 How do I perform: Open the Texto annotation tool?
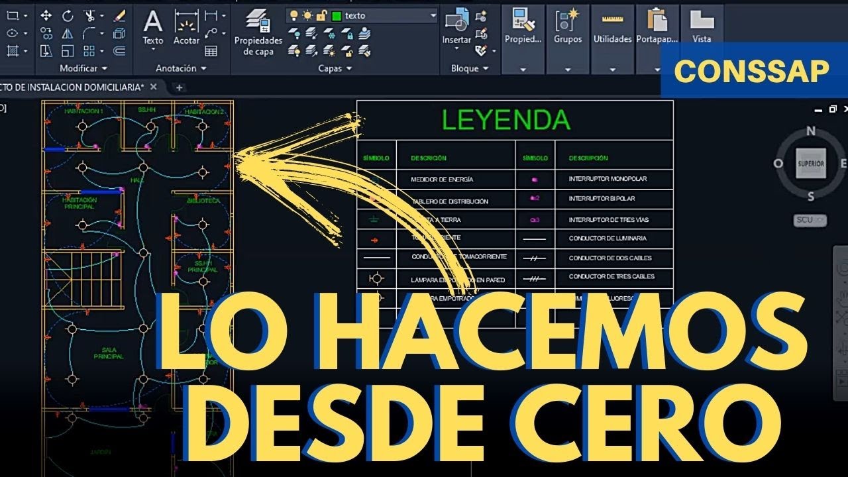point(153,27)
